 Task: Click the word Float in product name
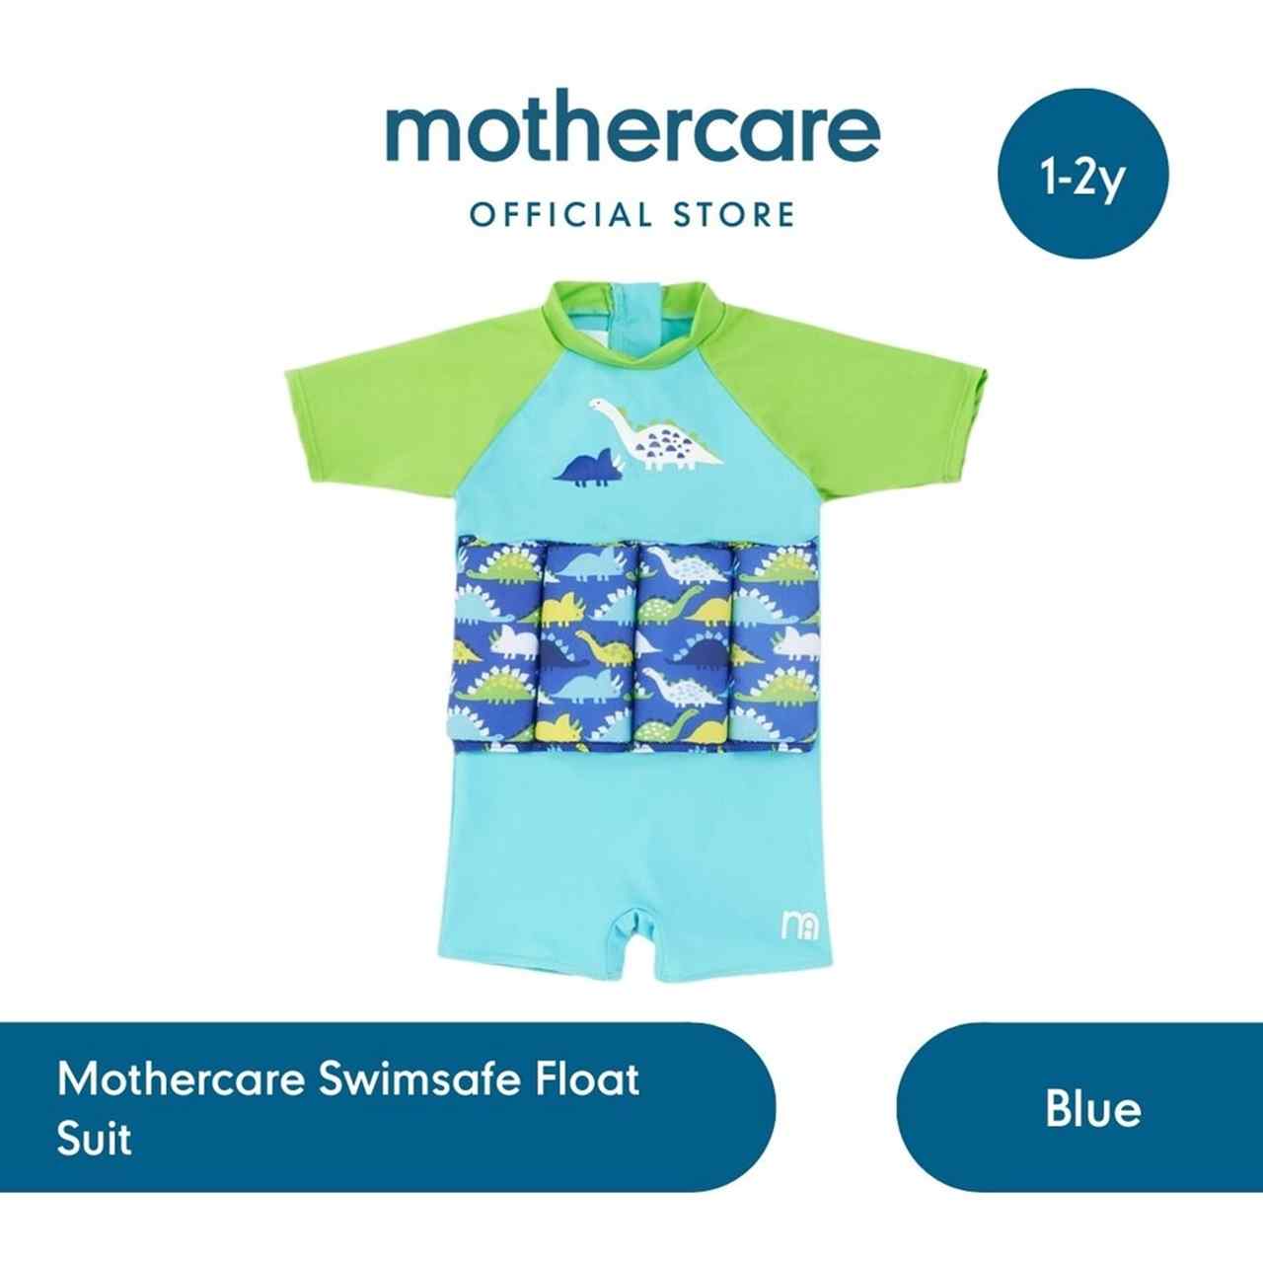(x=587, y=1078)
